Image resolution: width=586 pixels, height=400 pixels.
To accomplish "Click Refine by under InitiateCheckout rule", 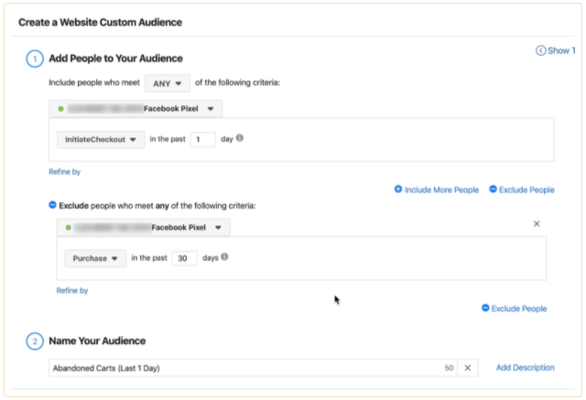I will pyautogui.click(x=64, y=171).
